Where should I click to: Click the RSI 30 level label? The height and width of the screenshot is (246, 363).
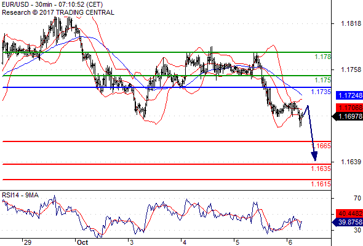tap(357, 230)
